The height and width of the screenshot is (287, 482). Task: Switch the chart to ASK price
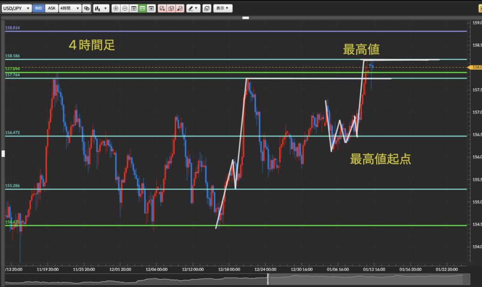coord(52,8)
